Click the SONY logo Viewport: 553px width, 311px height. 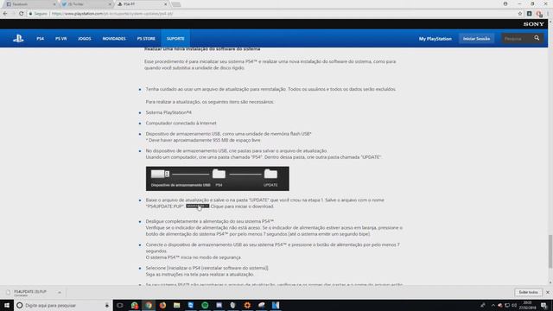pos(533,24)
